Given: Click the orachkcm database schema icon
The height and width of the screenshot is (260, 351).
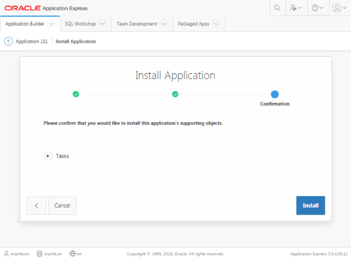Looking at the screenshot, I should pos(40,254).
